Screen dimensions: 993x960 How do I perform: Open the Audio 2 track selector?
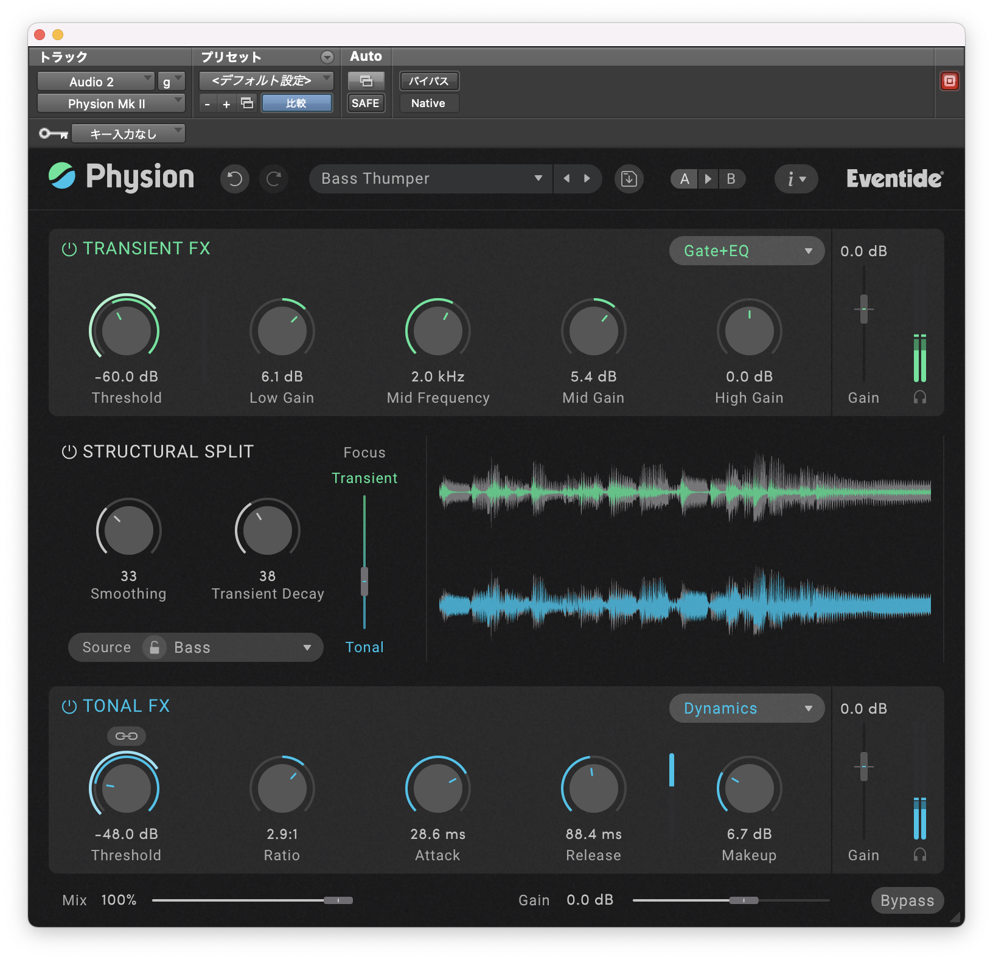pyautogui.click(x=96, y=82)
